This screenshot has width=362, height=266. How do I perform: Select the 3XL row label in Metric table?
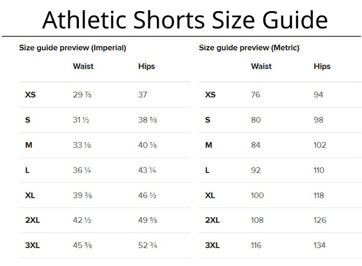(x=213, y=245)
